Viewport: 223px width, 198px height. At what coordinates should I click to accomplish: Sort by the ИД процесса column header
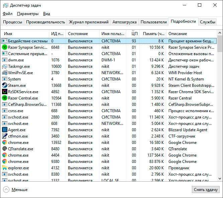[x=57, y=34]
